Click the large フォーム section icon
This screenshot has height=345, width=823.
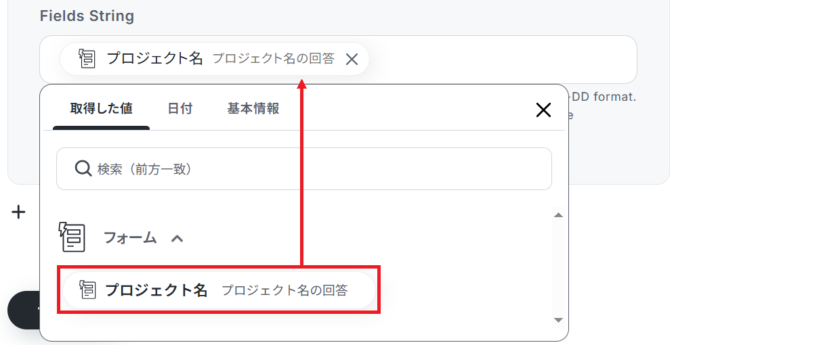[72, 237]
